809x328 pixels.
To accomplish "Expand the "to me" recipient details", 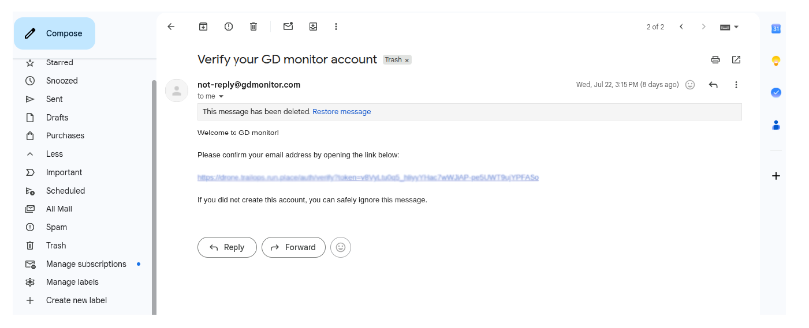I will [221, 96].
